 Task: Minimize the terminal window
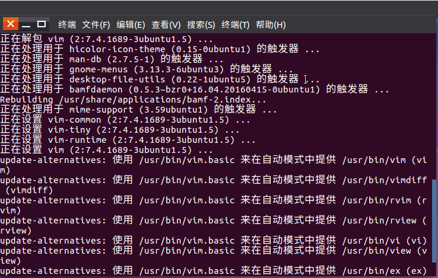pyautogui.click(x=26, y=24)
